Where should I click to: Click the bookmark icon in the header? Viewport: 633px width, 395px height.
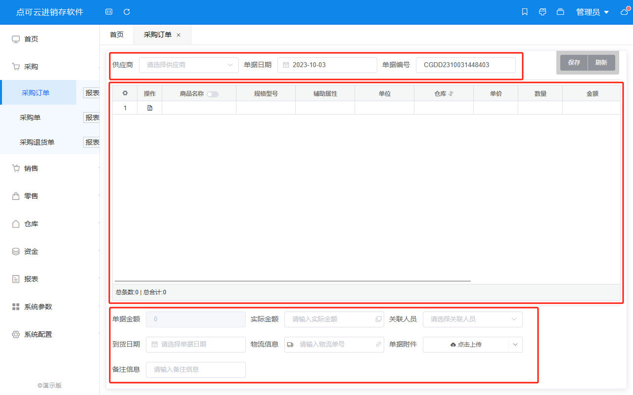pos(525,12)
